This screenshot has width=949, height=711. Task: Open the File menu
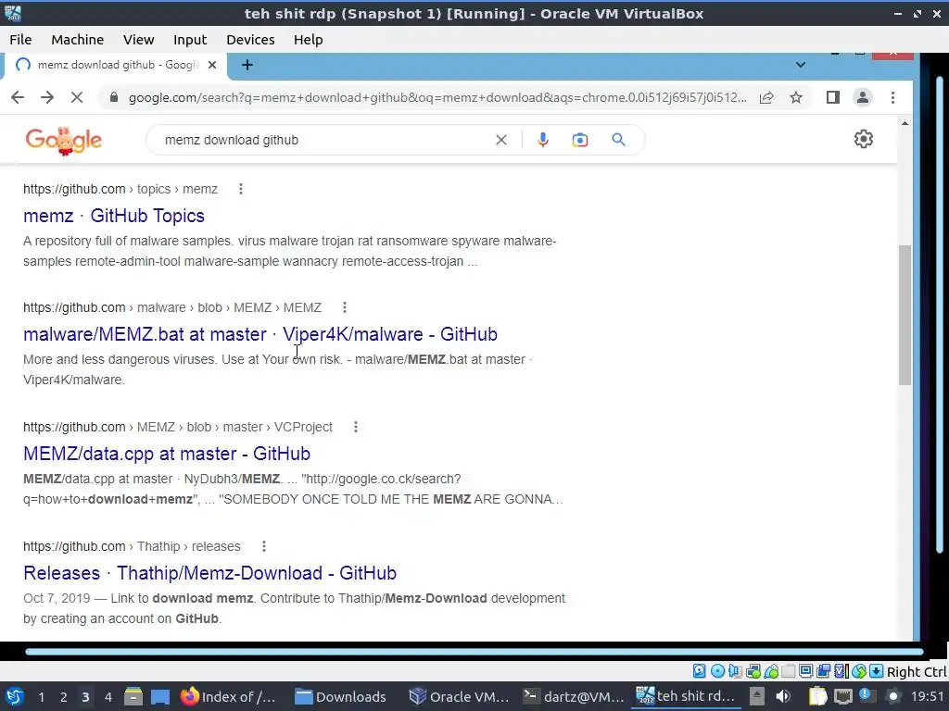[x=20, y=39]
